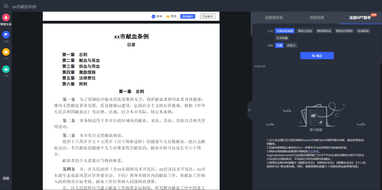Image resolution: width=382 pixels, height=190 pixels.
Task: Click the green 下载 cloud download icon
Action: pyautogui.click(x=6, y=69)
